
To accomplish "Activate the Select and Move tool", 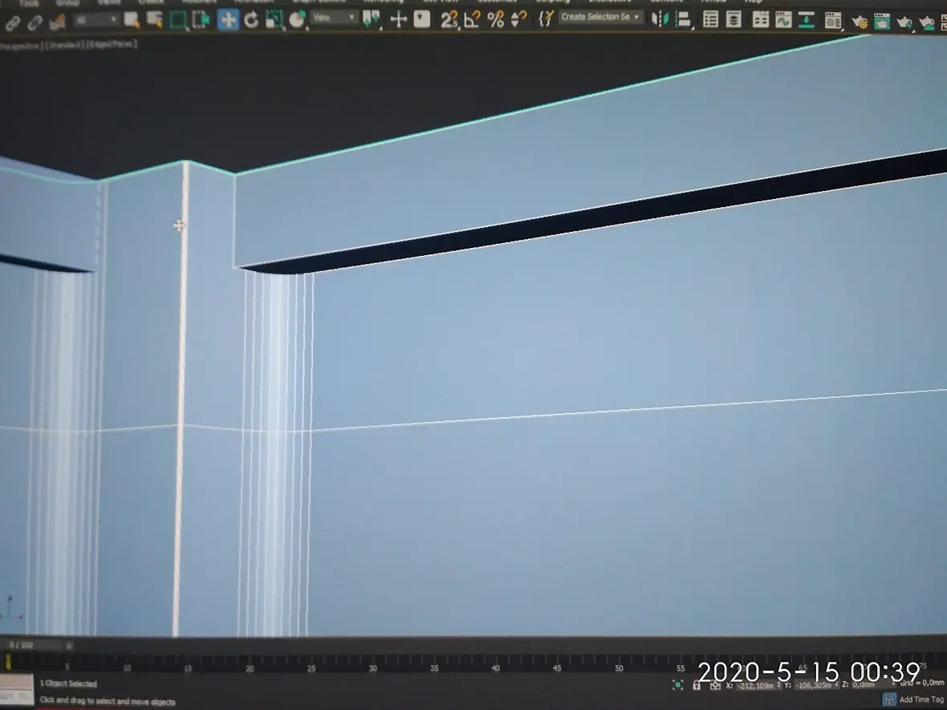I will pyautogui.click(x=228, y=20).
